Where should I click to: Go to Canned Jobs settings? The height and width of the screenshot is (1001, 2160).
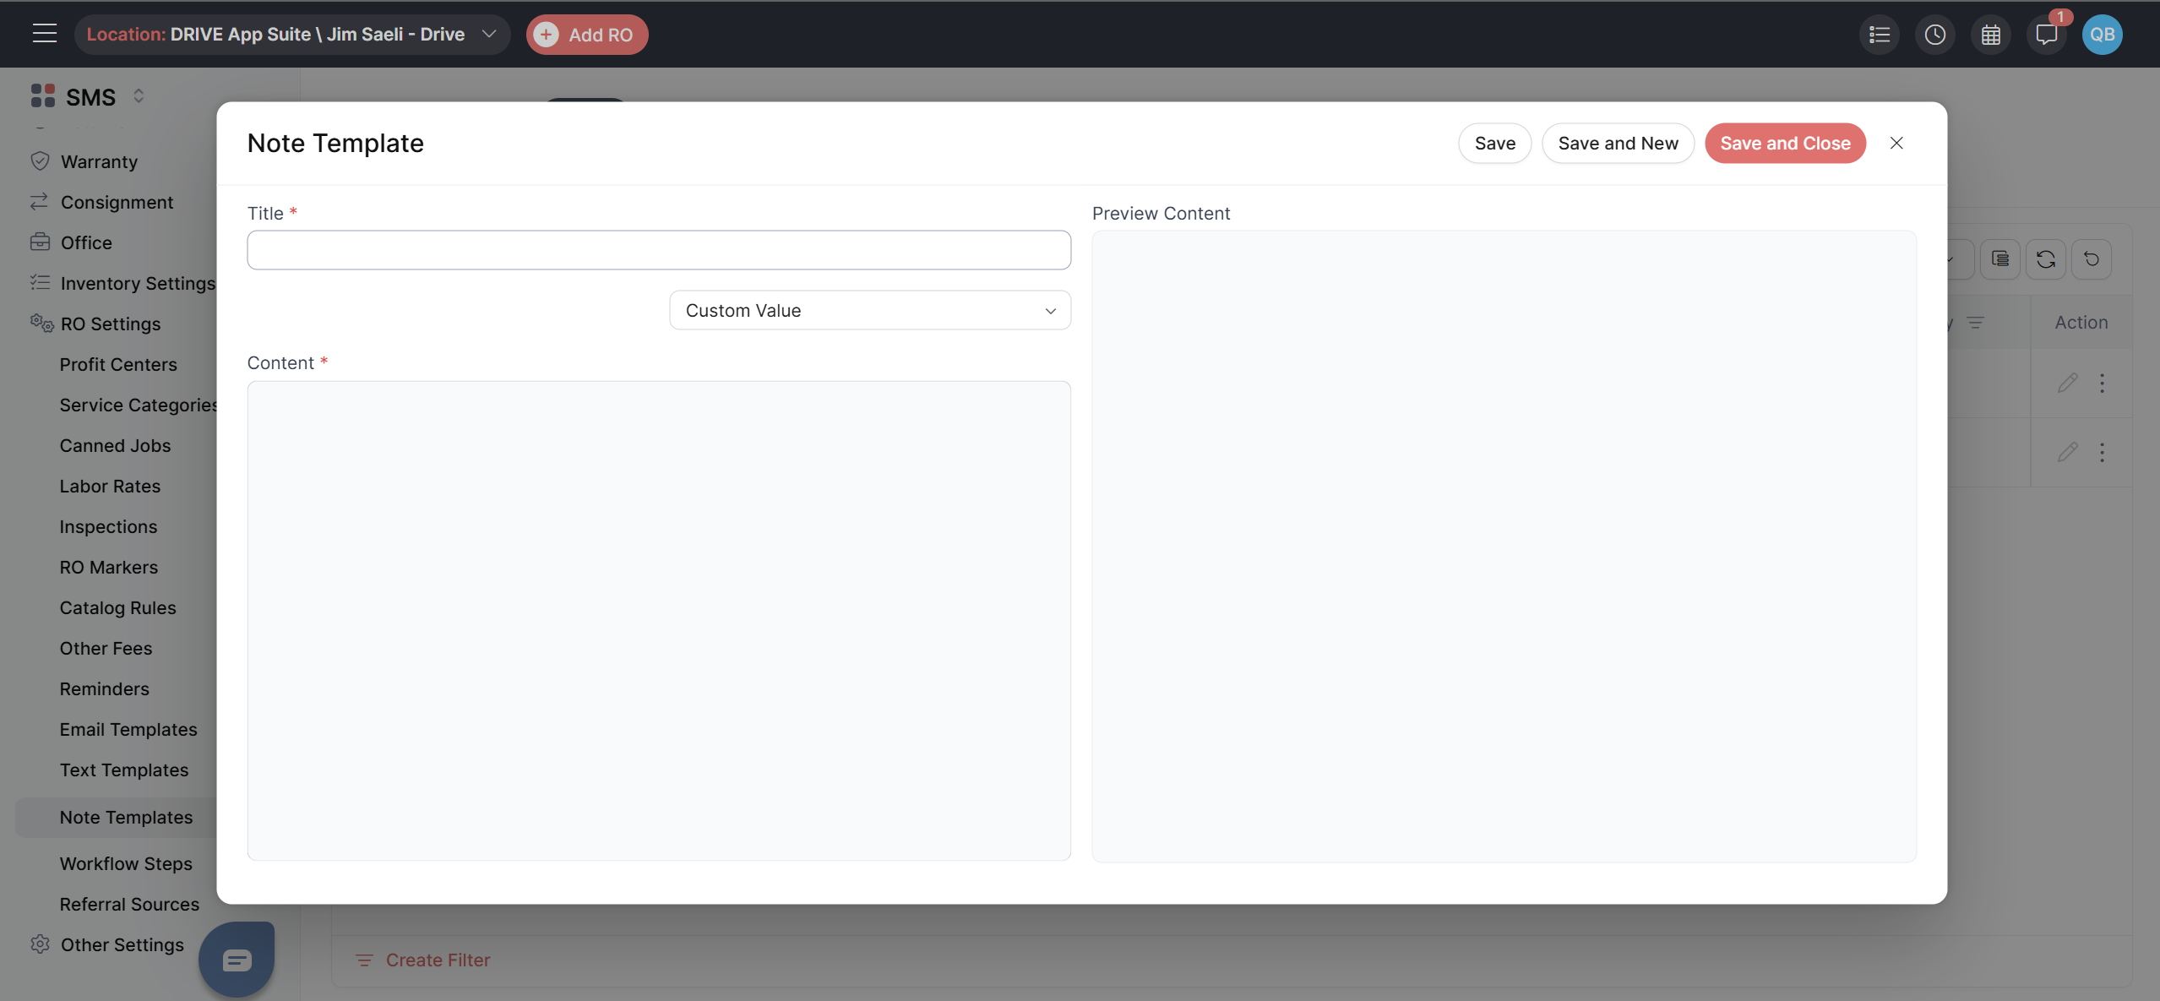click(115, 445)
